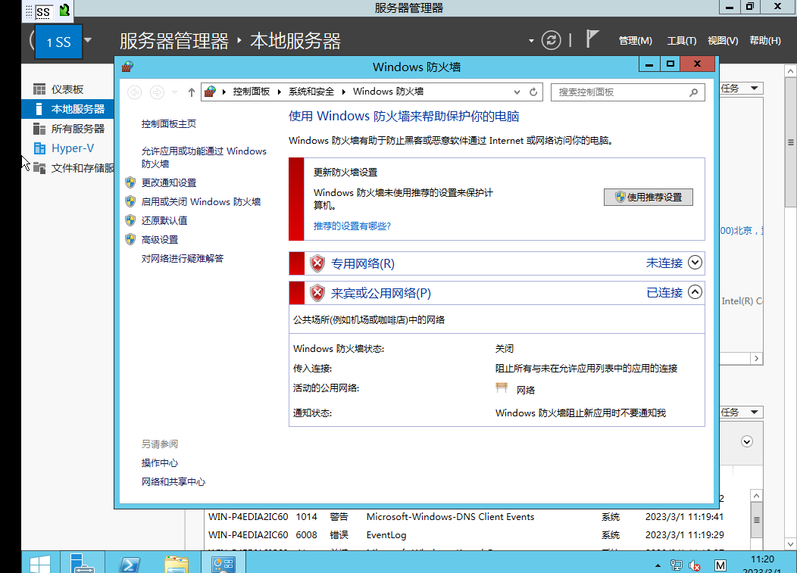Show hidden tray icons arrow
797x573 pixels.
(x=658, y=565)
